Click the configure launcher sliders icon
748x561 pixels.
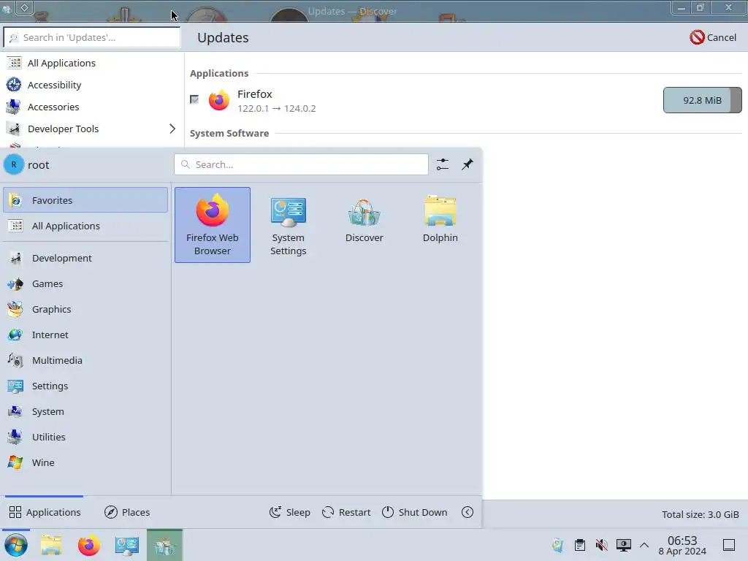coord(443,164)
